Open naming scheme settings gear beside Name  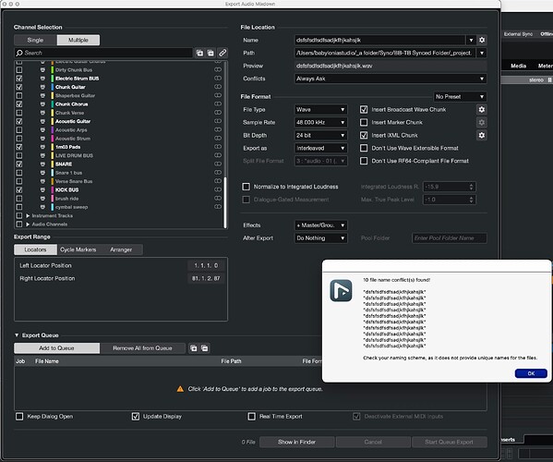pos(482,40)
